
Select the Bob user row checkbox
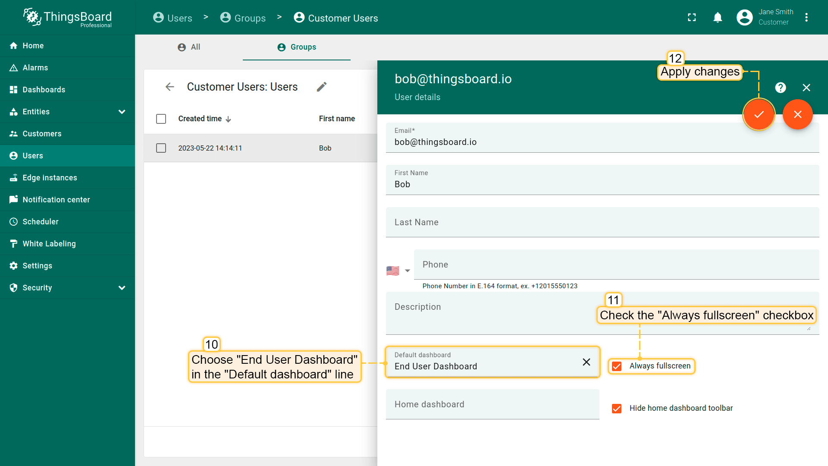pyautogui.click(x=161, y=148)
